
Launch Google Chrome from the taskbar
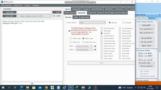pos(46,87)
